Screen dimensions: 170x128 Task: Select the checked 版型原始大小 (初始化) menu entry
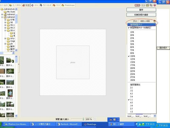click(141, 28)
